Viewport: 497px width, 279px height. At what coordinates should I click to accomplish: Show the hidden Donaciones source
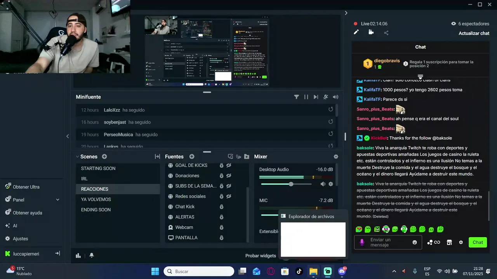[229, 176]
